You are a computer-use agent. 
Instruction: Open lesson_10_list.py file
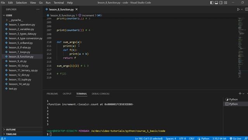click(22, 66)
